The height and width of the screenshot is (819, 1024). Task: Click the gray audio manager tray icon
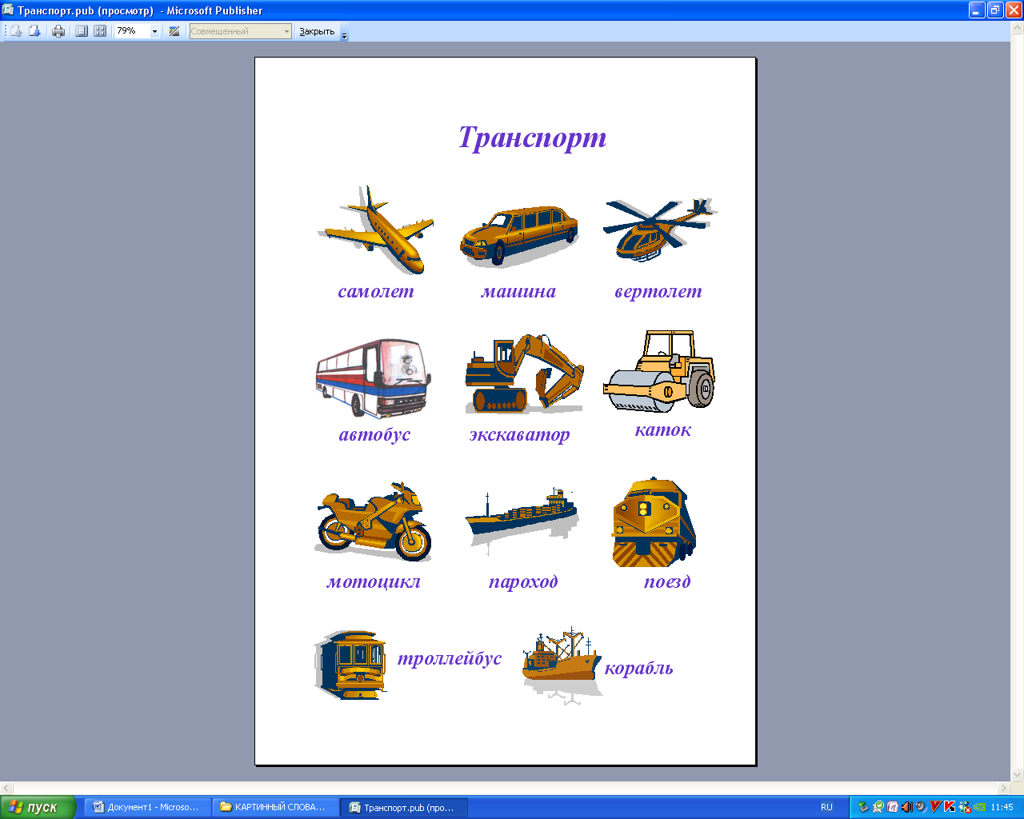(921, 807)
